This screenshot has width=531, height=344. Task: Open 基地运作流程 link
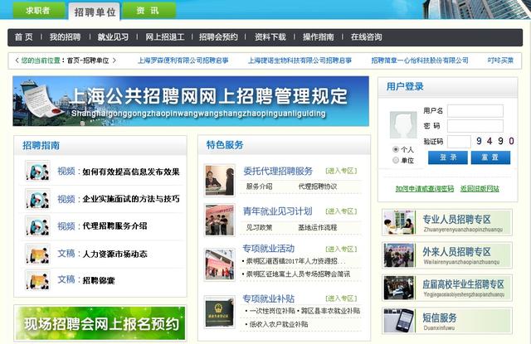click(x=318, y=227)
